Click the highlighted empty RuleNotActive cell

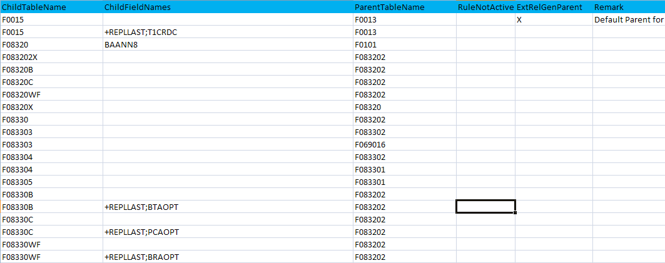485,207
